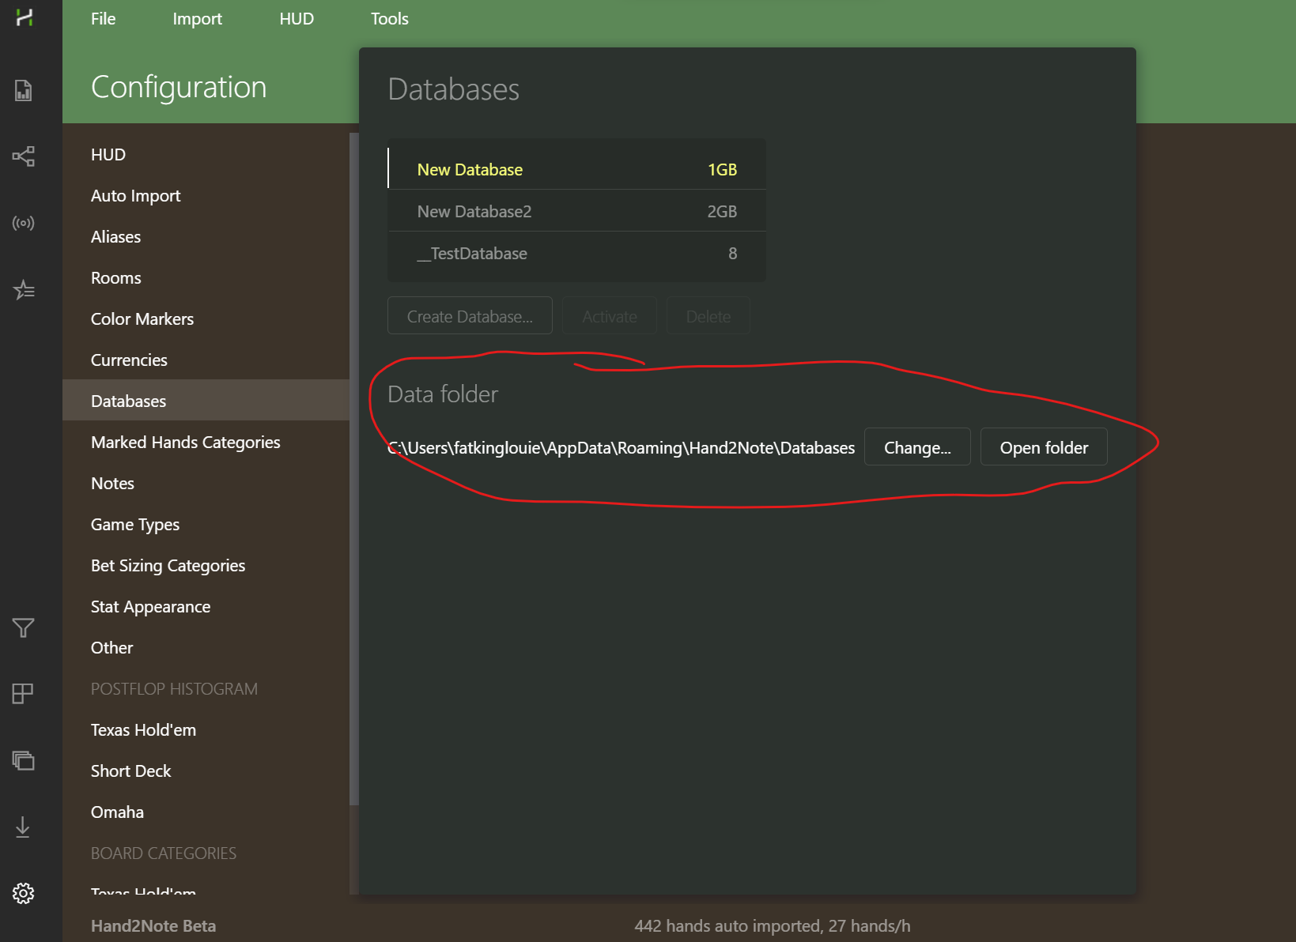Click the Activate button
This screenshot has width=1296, height=942.
(x=610, y=316)
